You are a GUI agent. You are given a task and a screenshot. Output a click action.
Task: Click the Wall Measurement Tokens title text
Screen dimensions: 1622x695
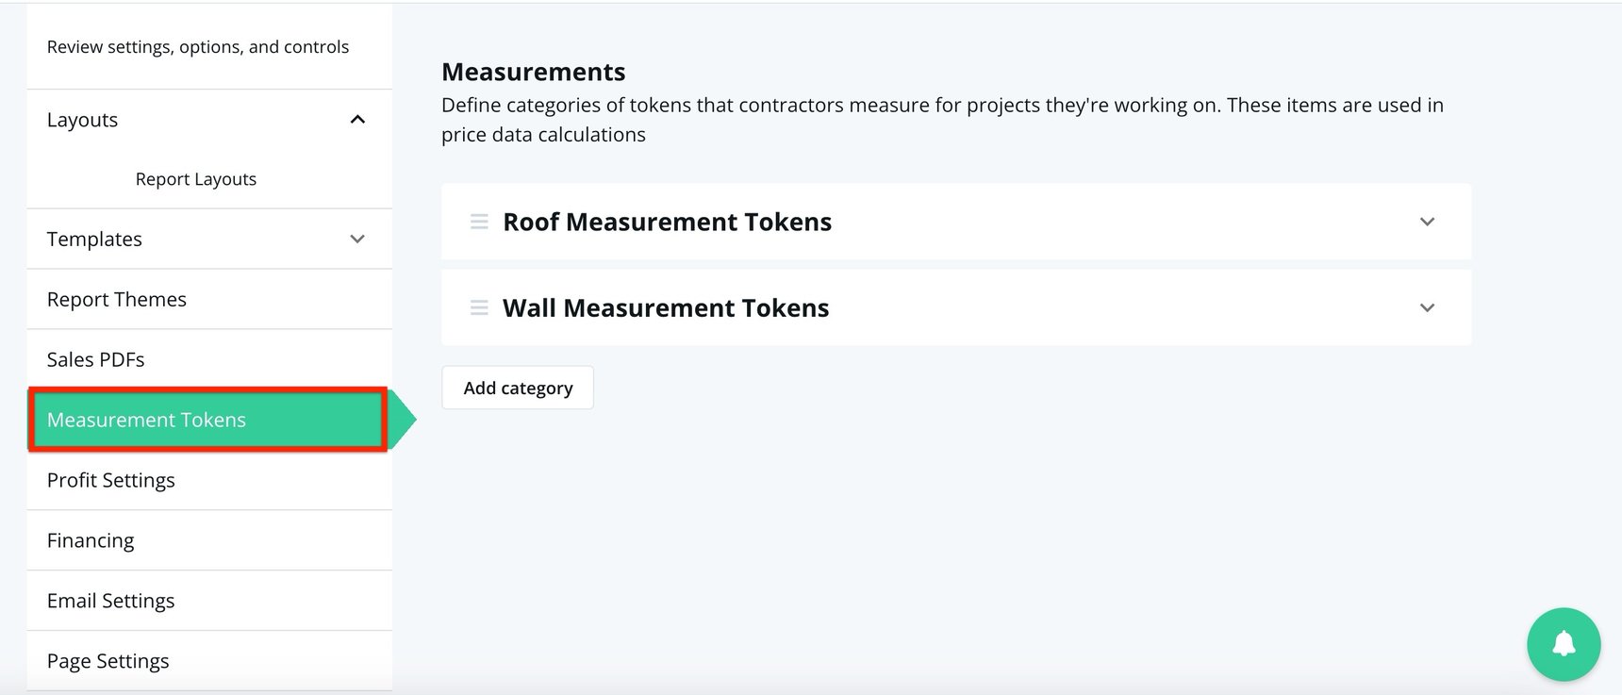pyautogui.click(x=666, y=307)
